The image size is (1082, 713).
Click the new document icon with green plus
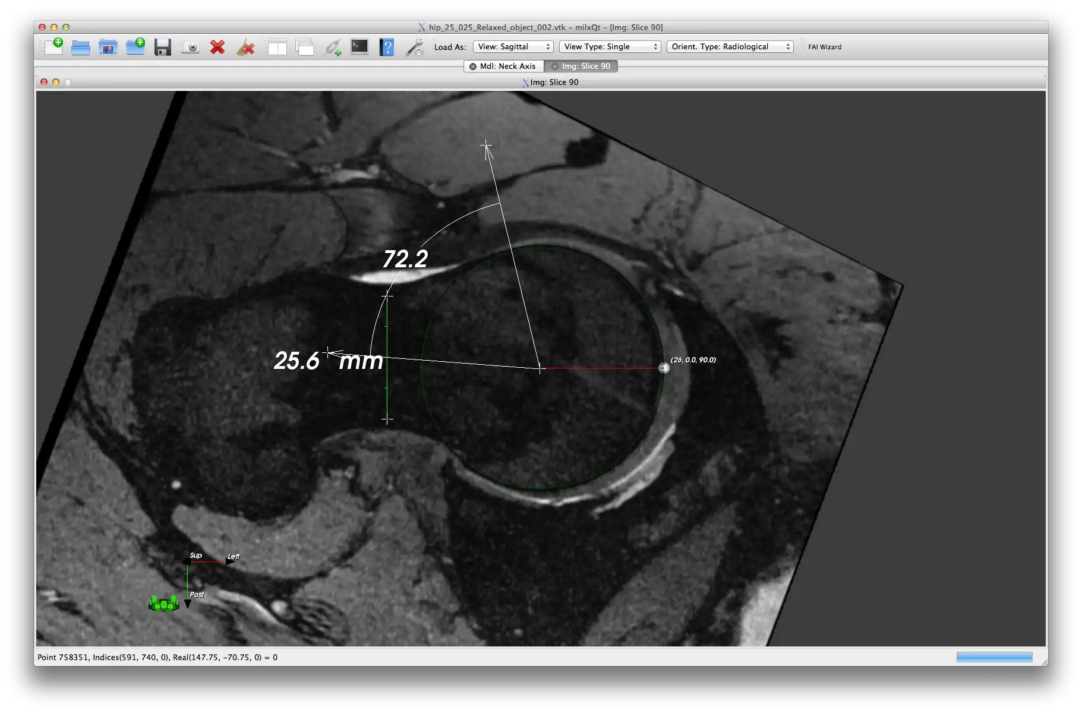click(x=53, y=46)
